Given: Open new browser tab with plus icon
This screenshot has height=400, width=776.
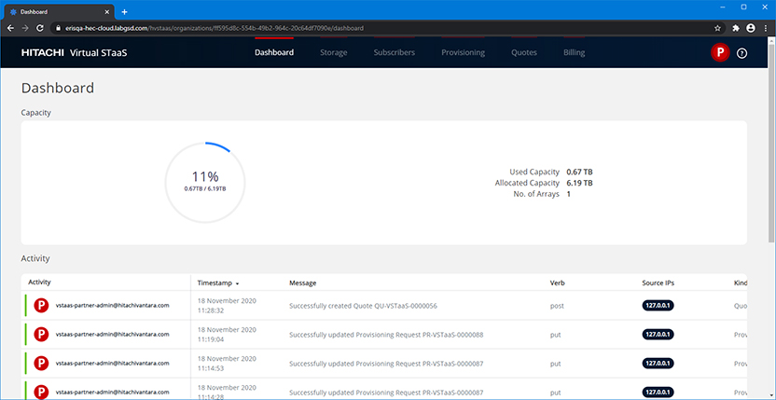Looking at the screenshot, I should coord(125,11).
